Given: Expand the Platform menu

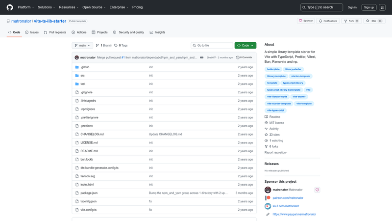Looking at the screenshot, I should point(26,7).
